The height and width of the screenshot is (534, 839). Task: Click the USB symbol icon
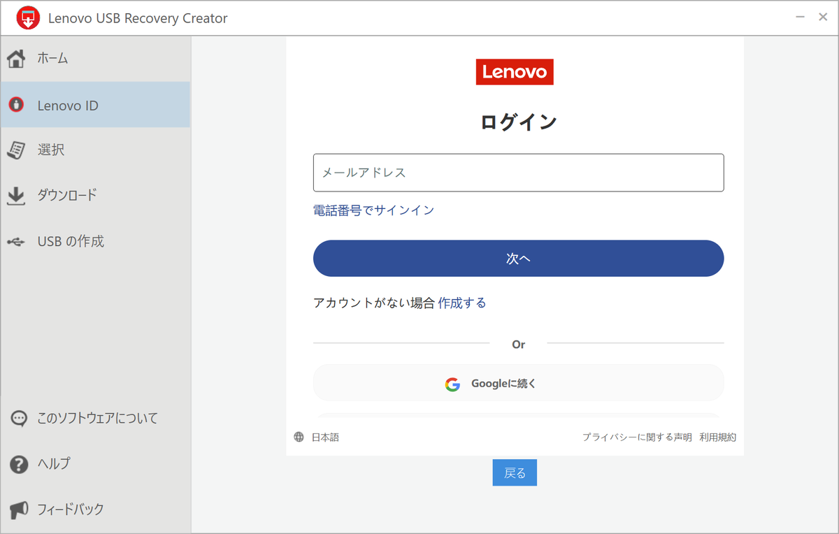coord(15,242)
